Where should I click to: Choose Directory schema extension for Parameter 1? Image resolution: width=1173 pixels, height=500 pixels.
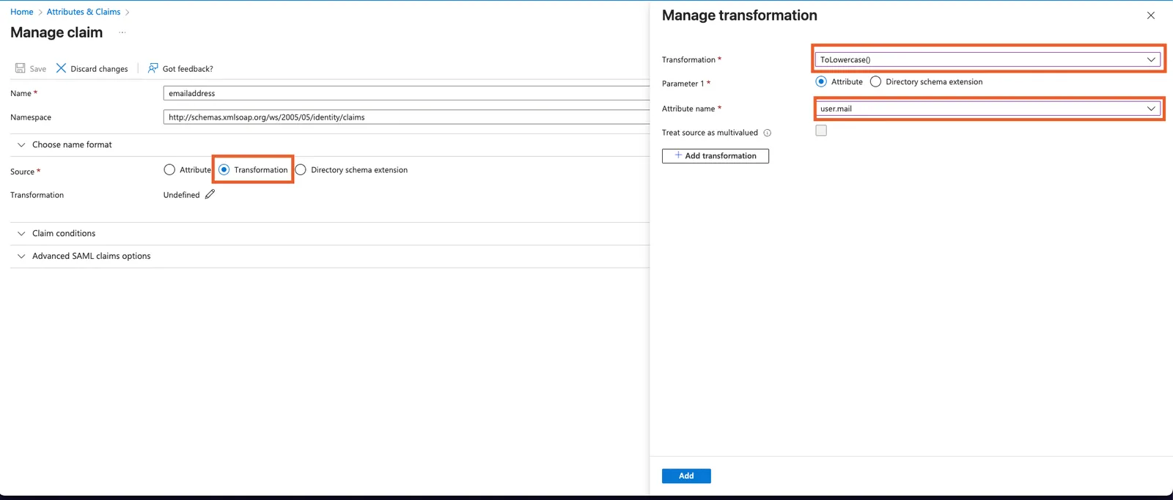pos(875,81)
